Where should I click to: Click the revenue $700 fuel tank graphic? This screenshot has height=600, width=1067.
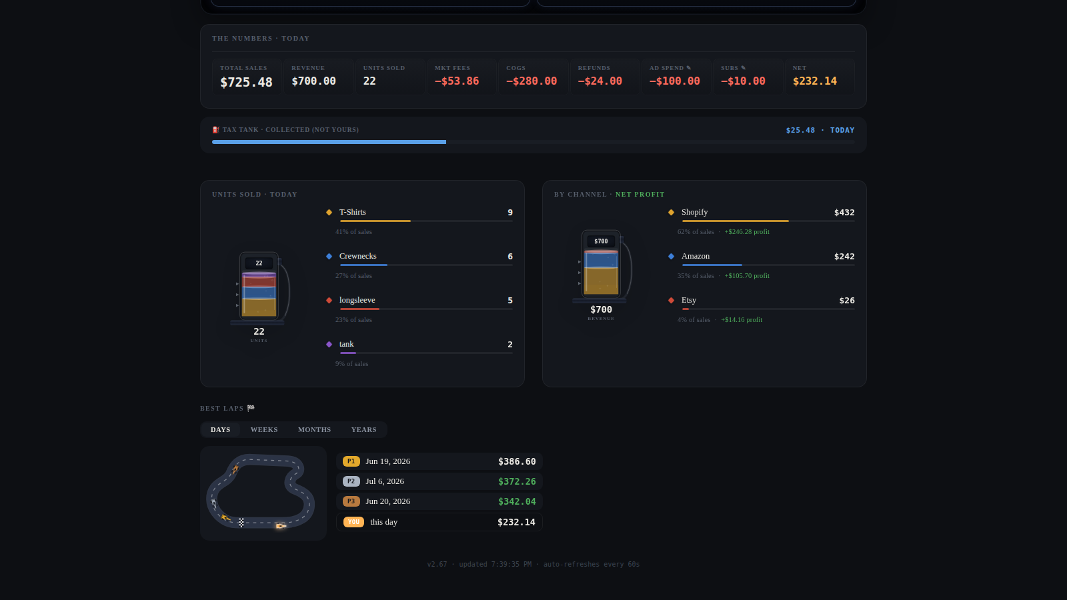click(x=602, y=266)
